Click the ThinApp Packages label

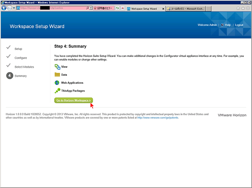point(73,91)
